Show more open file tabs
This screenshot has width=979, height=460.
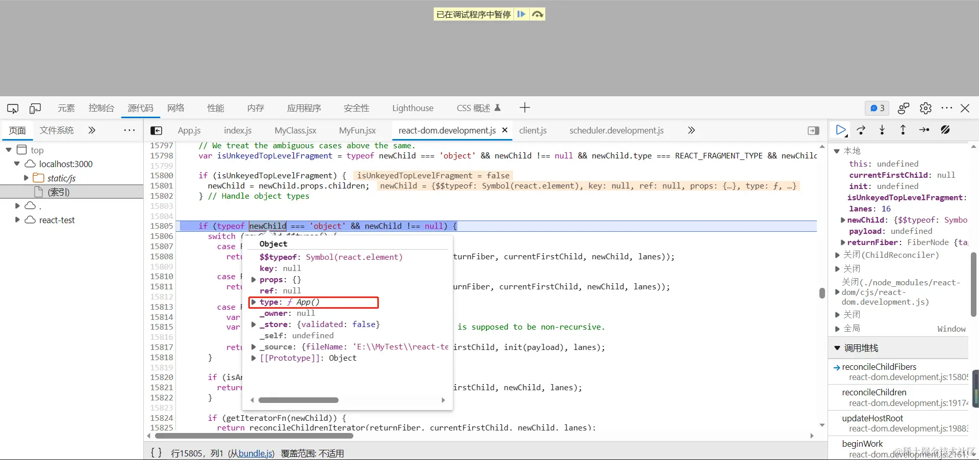[691, 130]
